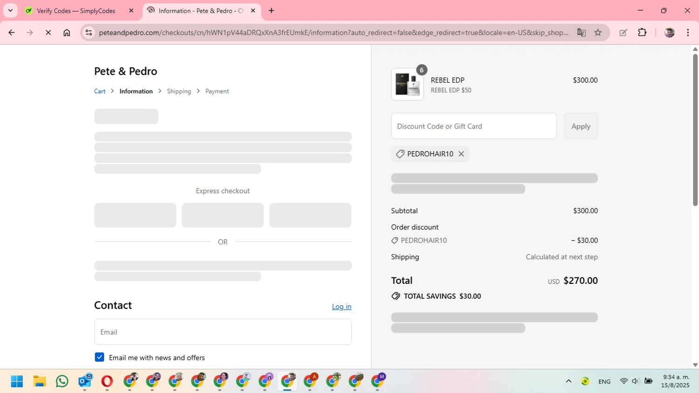Open the Windows Start menu
Image resolution: width=699 pixels, height=393 pixels.
tap(17, 381)
